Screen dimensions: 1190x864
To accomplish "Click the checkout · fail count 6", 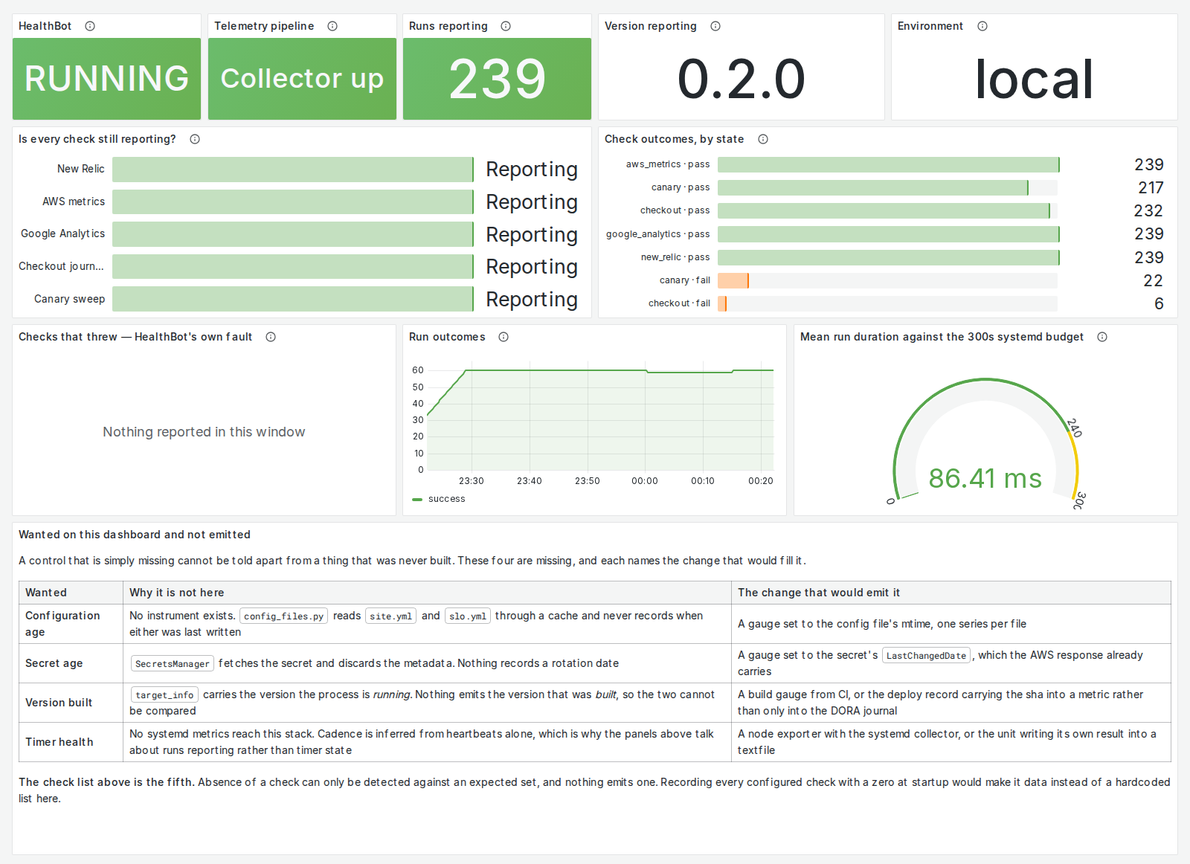I will (x=1159, y=303).
